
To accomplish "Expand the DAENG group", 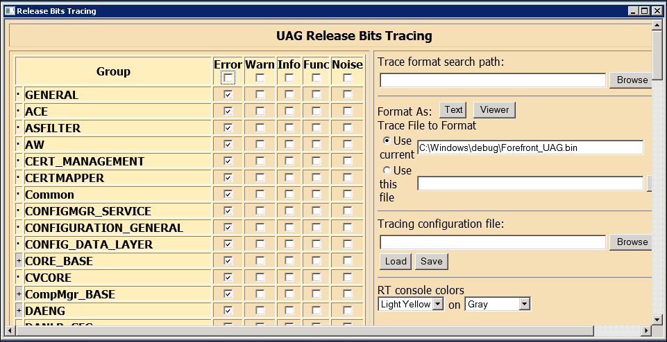I will tap(19, 311).
